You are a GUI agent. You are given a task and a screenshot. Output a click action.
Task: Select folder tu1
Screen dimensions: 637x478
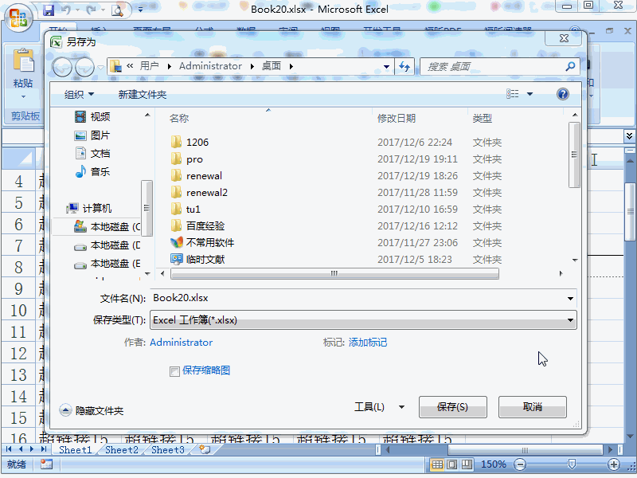coord(186,209)
